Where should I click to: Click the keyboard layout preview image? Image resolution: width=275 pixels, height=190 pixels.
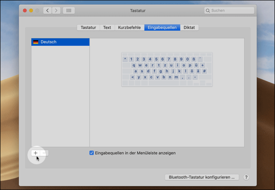[167, 69]
